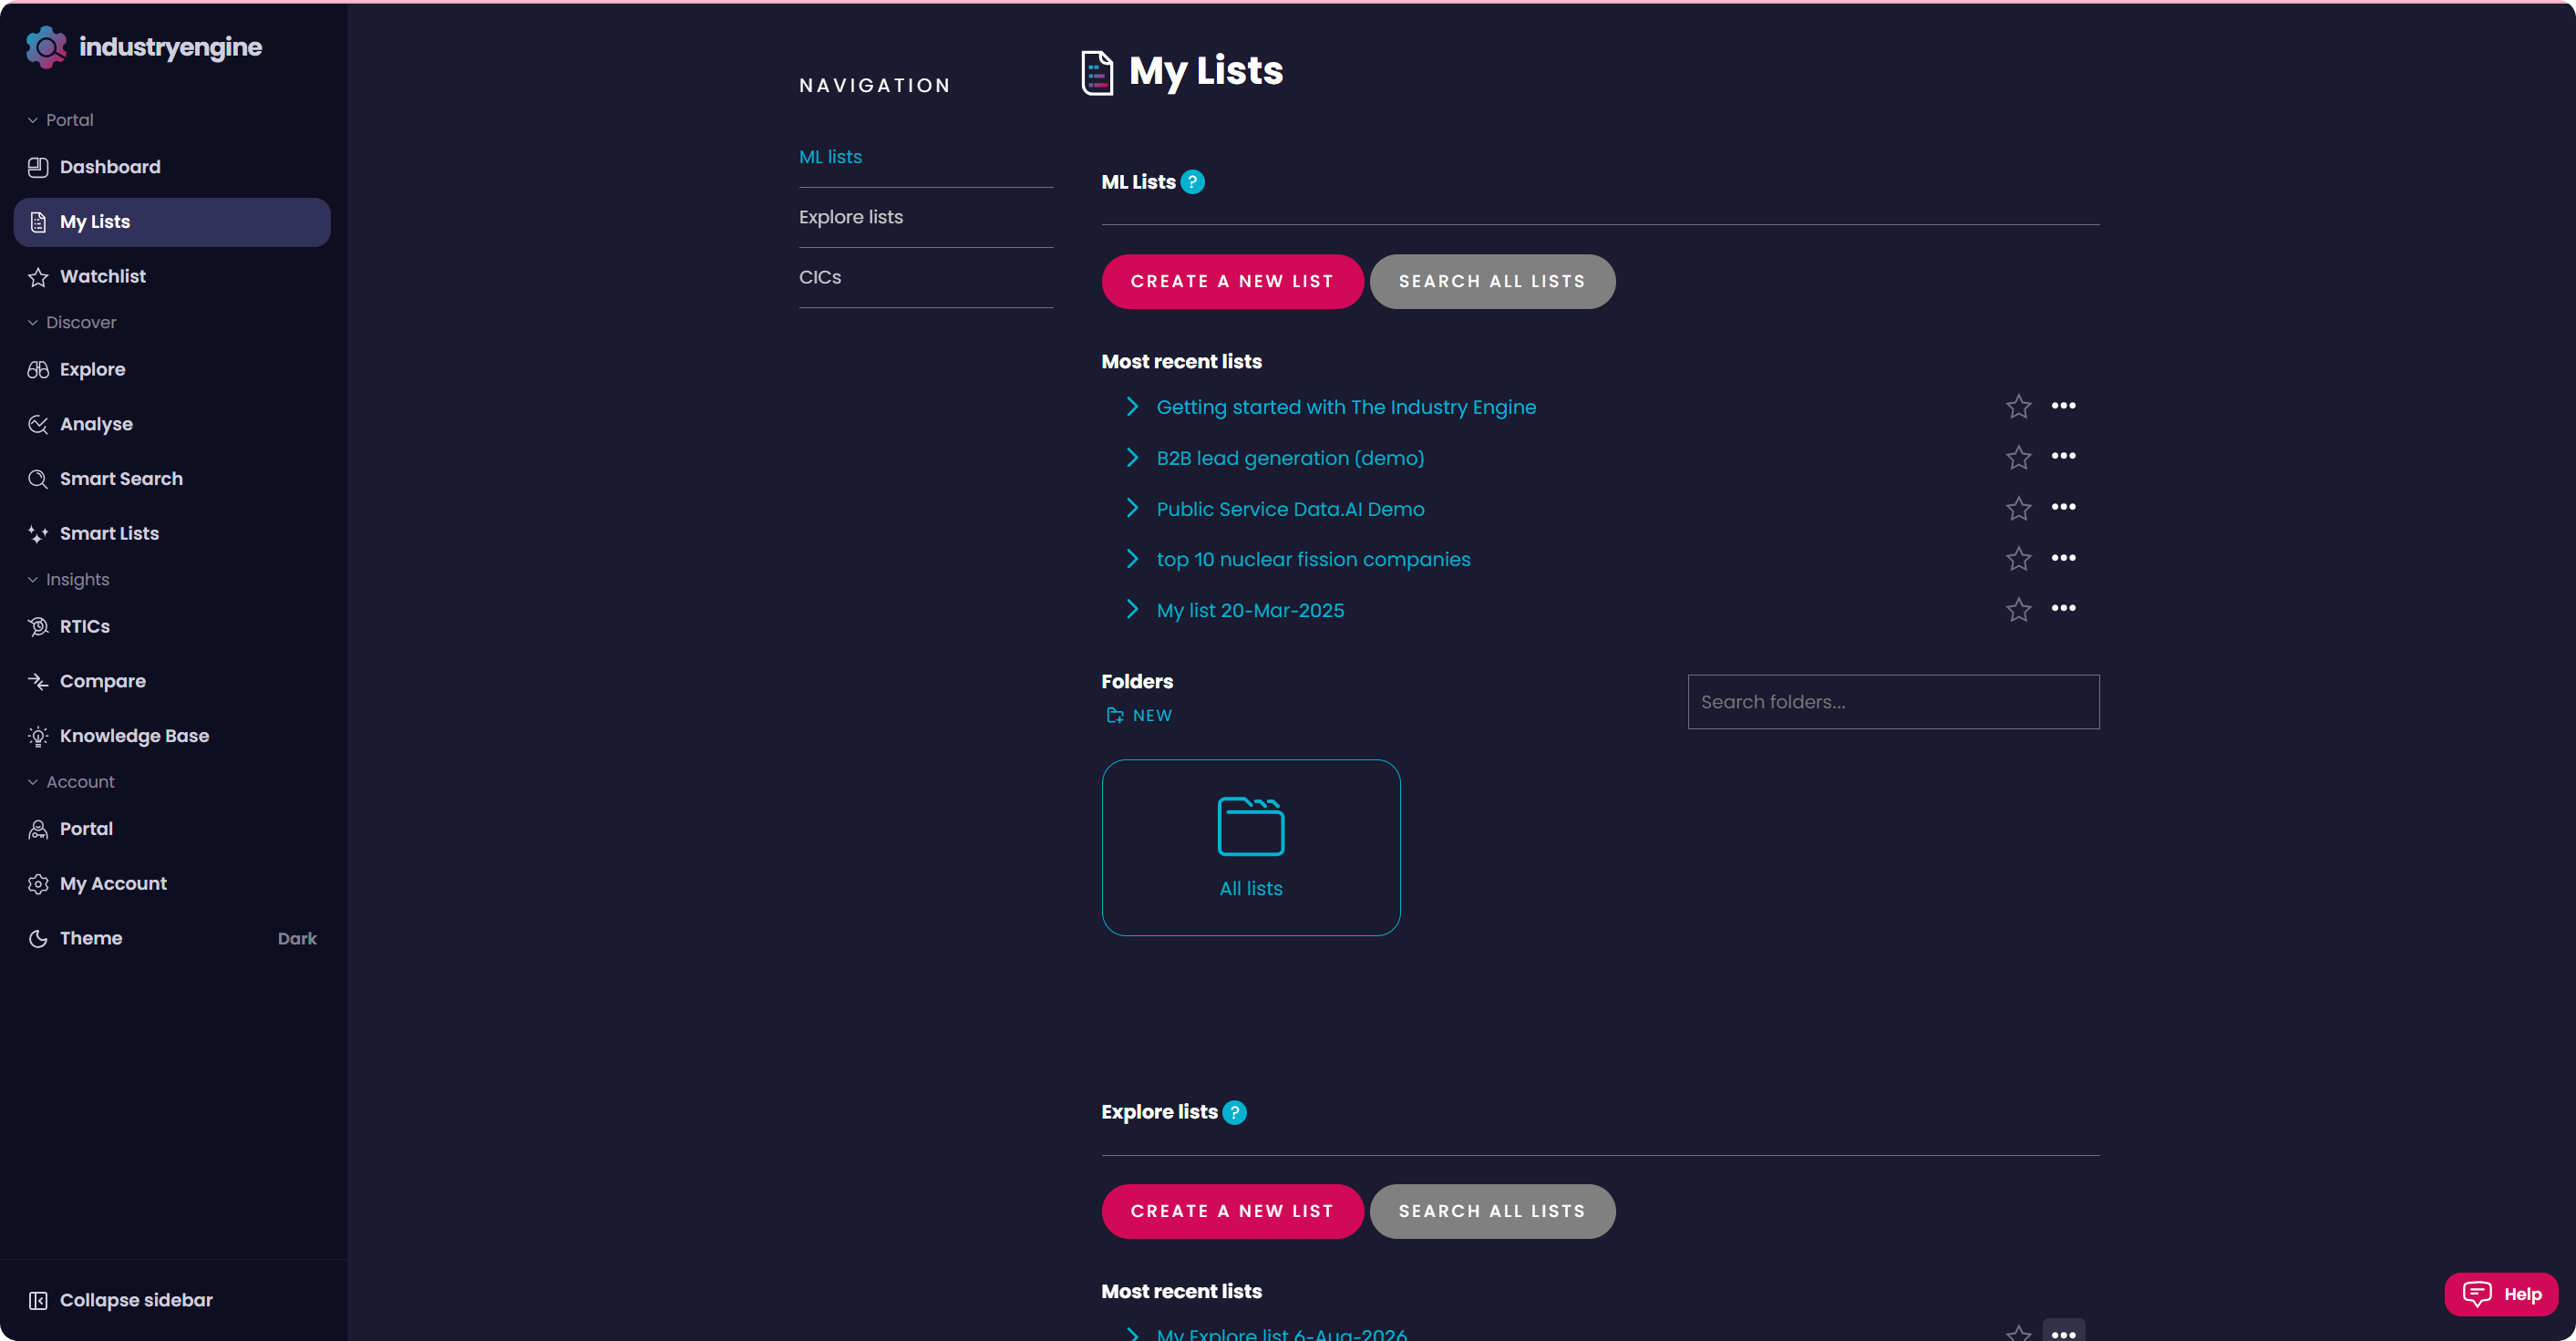The width and height of the screenshot is (2576, 1341).
Task: Collapse the Account sidebar group
Action: pyautogui.click(x=70, y=782)
